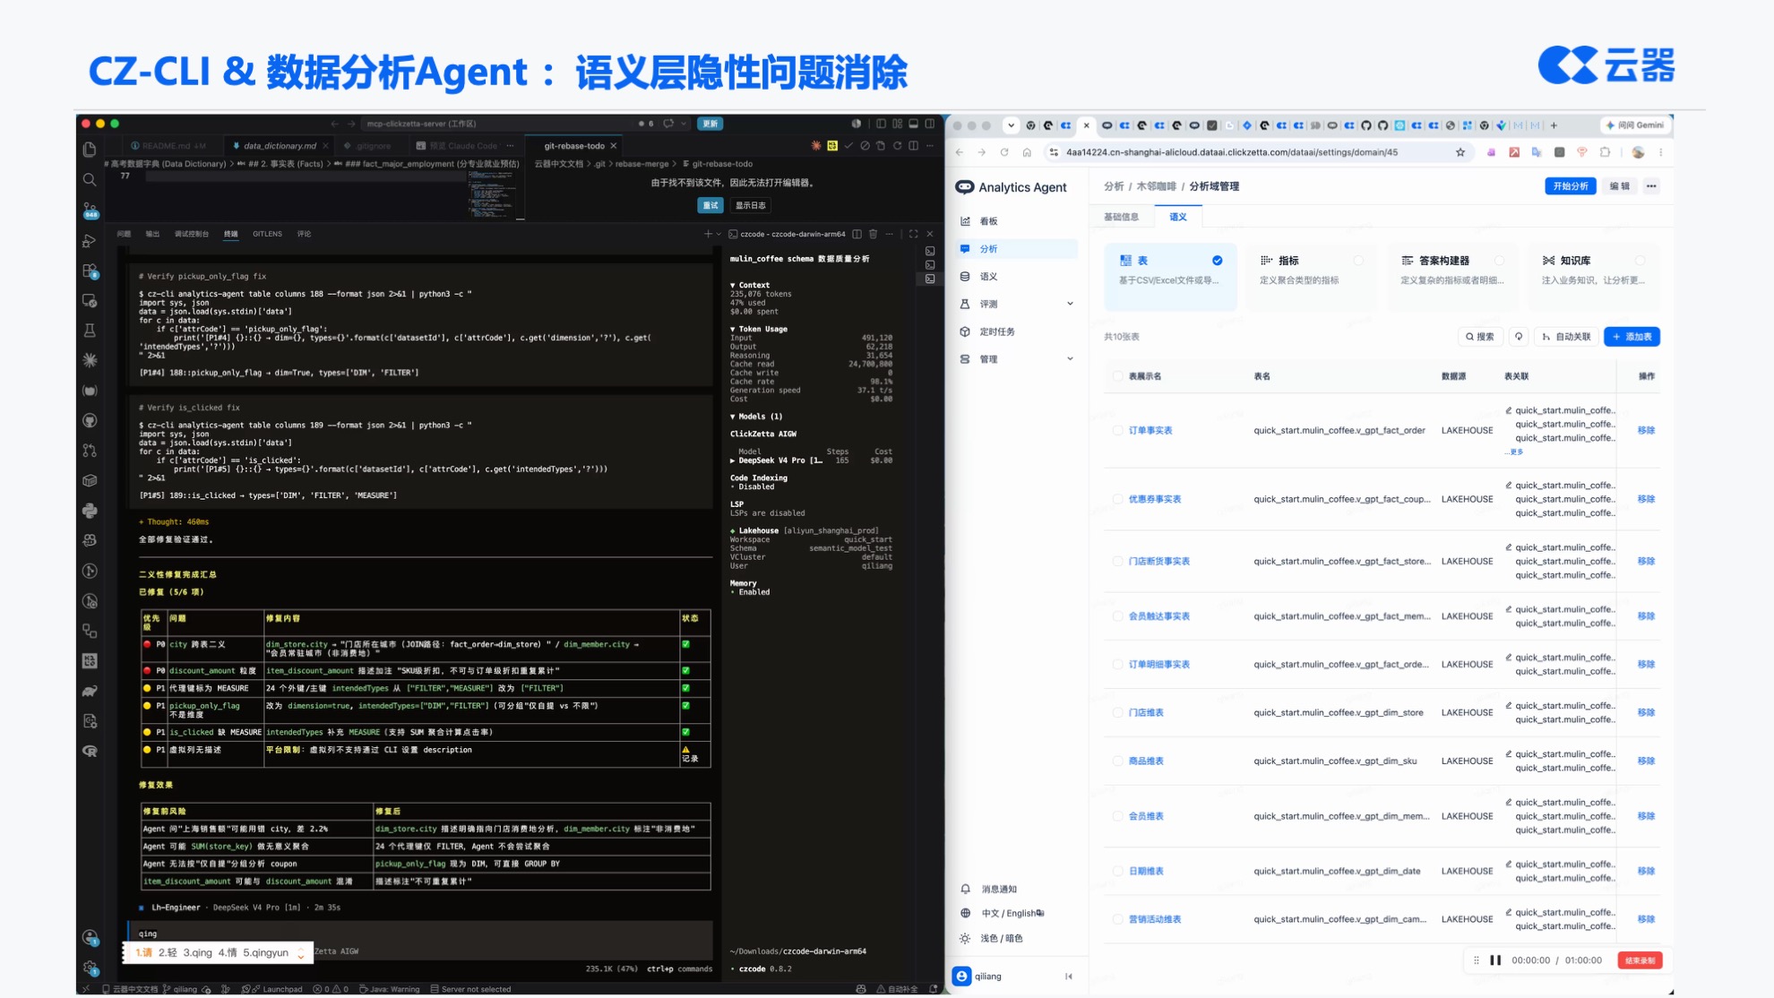The image size is (1774, 998).
Task: Click the 添加表 button
Action: coord(1632,337)
